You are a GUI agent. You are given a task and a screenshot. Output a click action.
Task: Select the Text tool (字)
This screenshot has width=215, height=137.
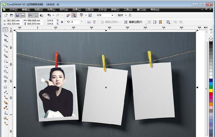click(5, 82)
